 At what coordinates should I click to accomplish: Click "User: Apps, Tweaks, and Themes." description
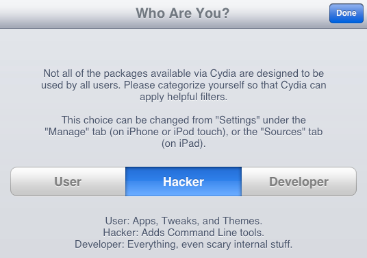pyautogui.click(x=183, y=221)
